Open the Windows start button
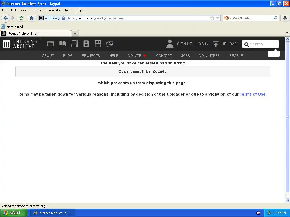 (13, 213)
